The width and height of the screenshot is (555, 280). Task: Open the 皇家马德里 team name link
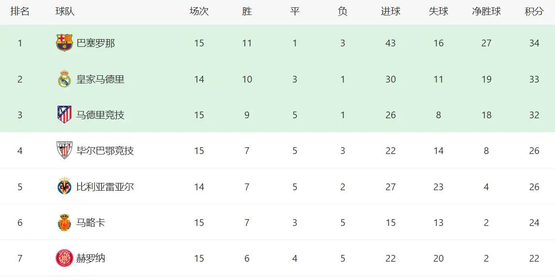100,79
